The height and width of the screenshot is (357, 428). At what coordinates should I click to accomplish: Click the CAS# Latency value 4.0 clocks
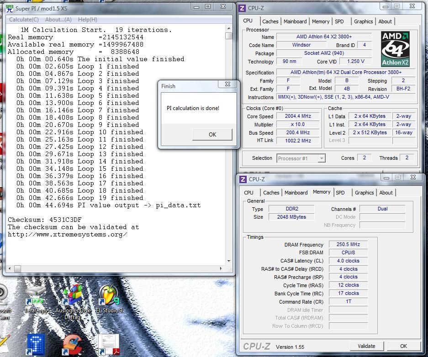[x=348, y=261]
